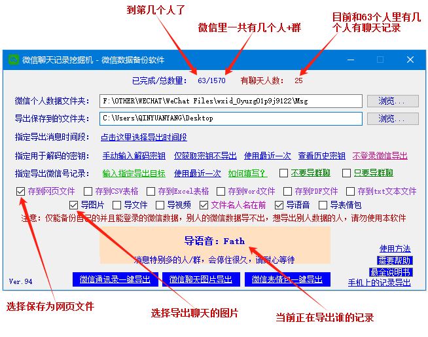Open 查看历史密钥 link
Viewport: 428px width, 337px height.
(x=322, y=156)
